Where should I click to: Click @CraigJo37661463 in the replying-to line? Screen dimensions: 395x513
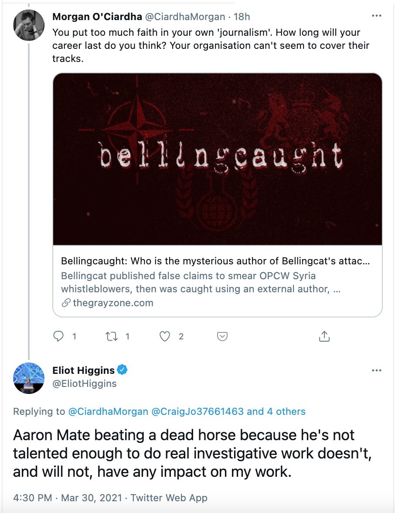point(197,411)
